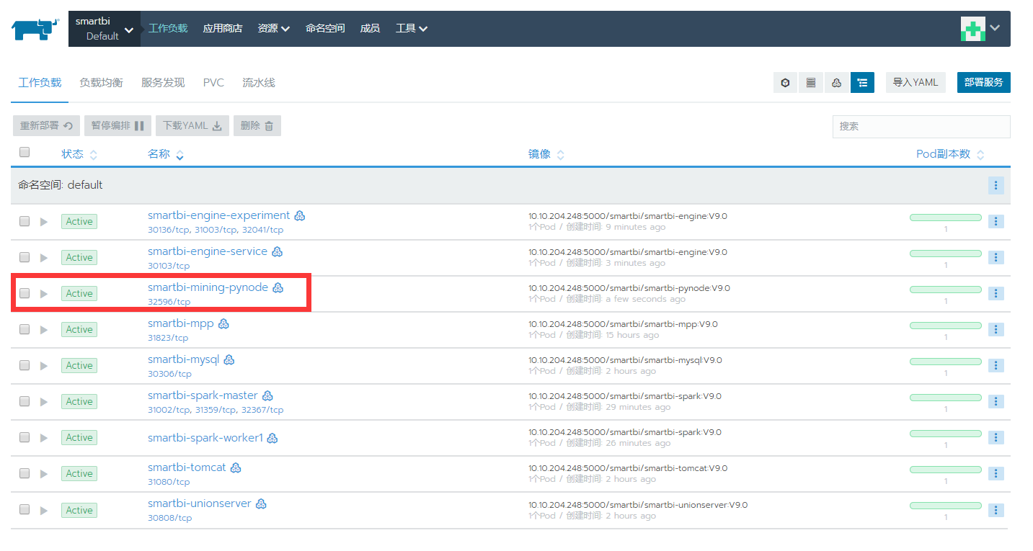Check the smartbi-mpp row checkbox

pyautogui.click(x=25, y=329)
